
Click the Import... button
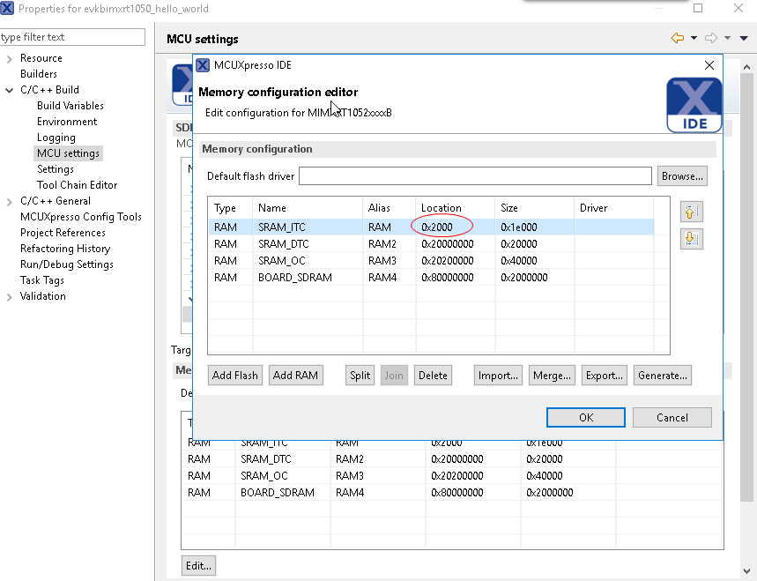tap(498, 376)
